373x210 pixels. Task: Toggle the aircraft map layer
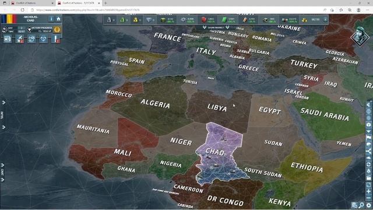(x=368, y=131)
